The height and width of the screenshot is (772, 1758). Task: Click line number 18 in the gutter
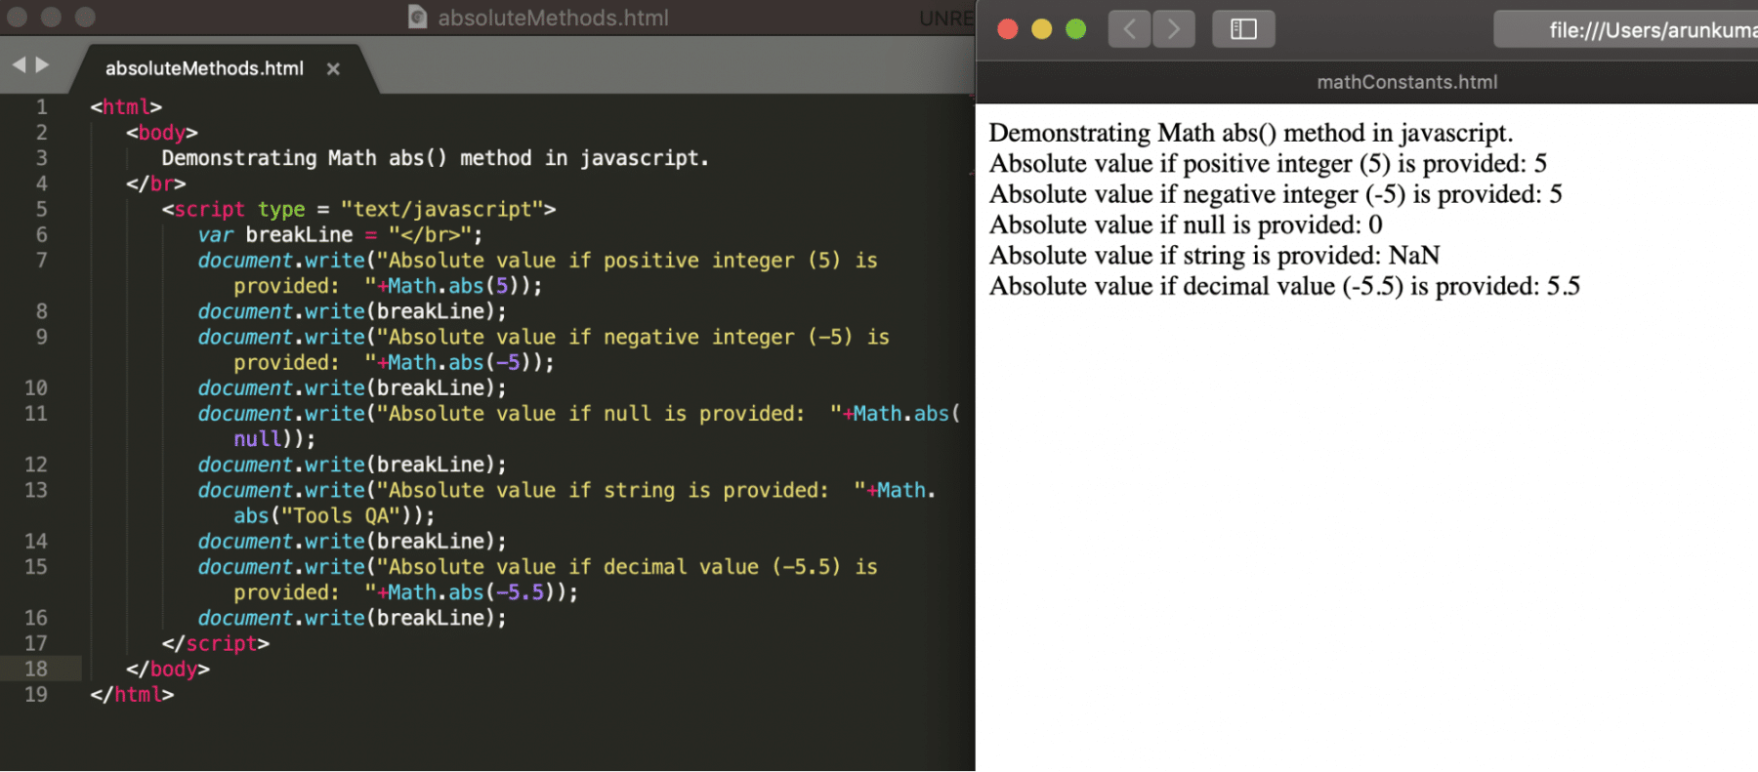pyautogui.click(x=36, y=669)
